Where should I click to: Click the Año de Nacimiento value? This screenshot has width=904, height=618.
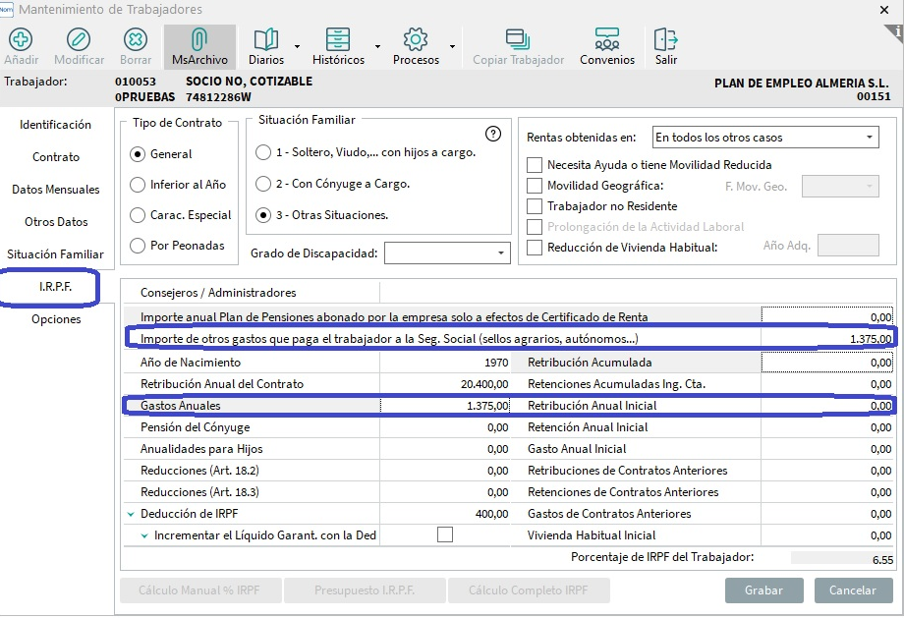pos(445,363)
